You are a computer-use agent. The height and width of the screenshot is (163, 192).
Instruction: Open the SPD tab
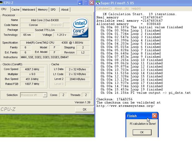53,10
